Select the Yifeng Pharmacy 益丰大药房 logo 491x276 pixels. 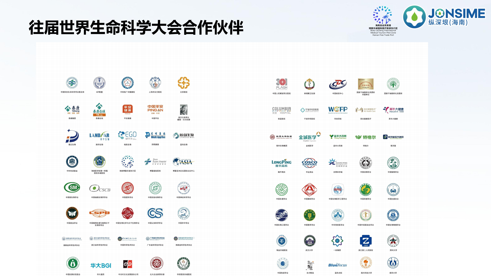click(338, 136)
